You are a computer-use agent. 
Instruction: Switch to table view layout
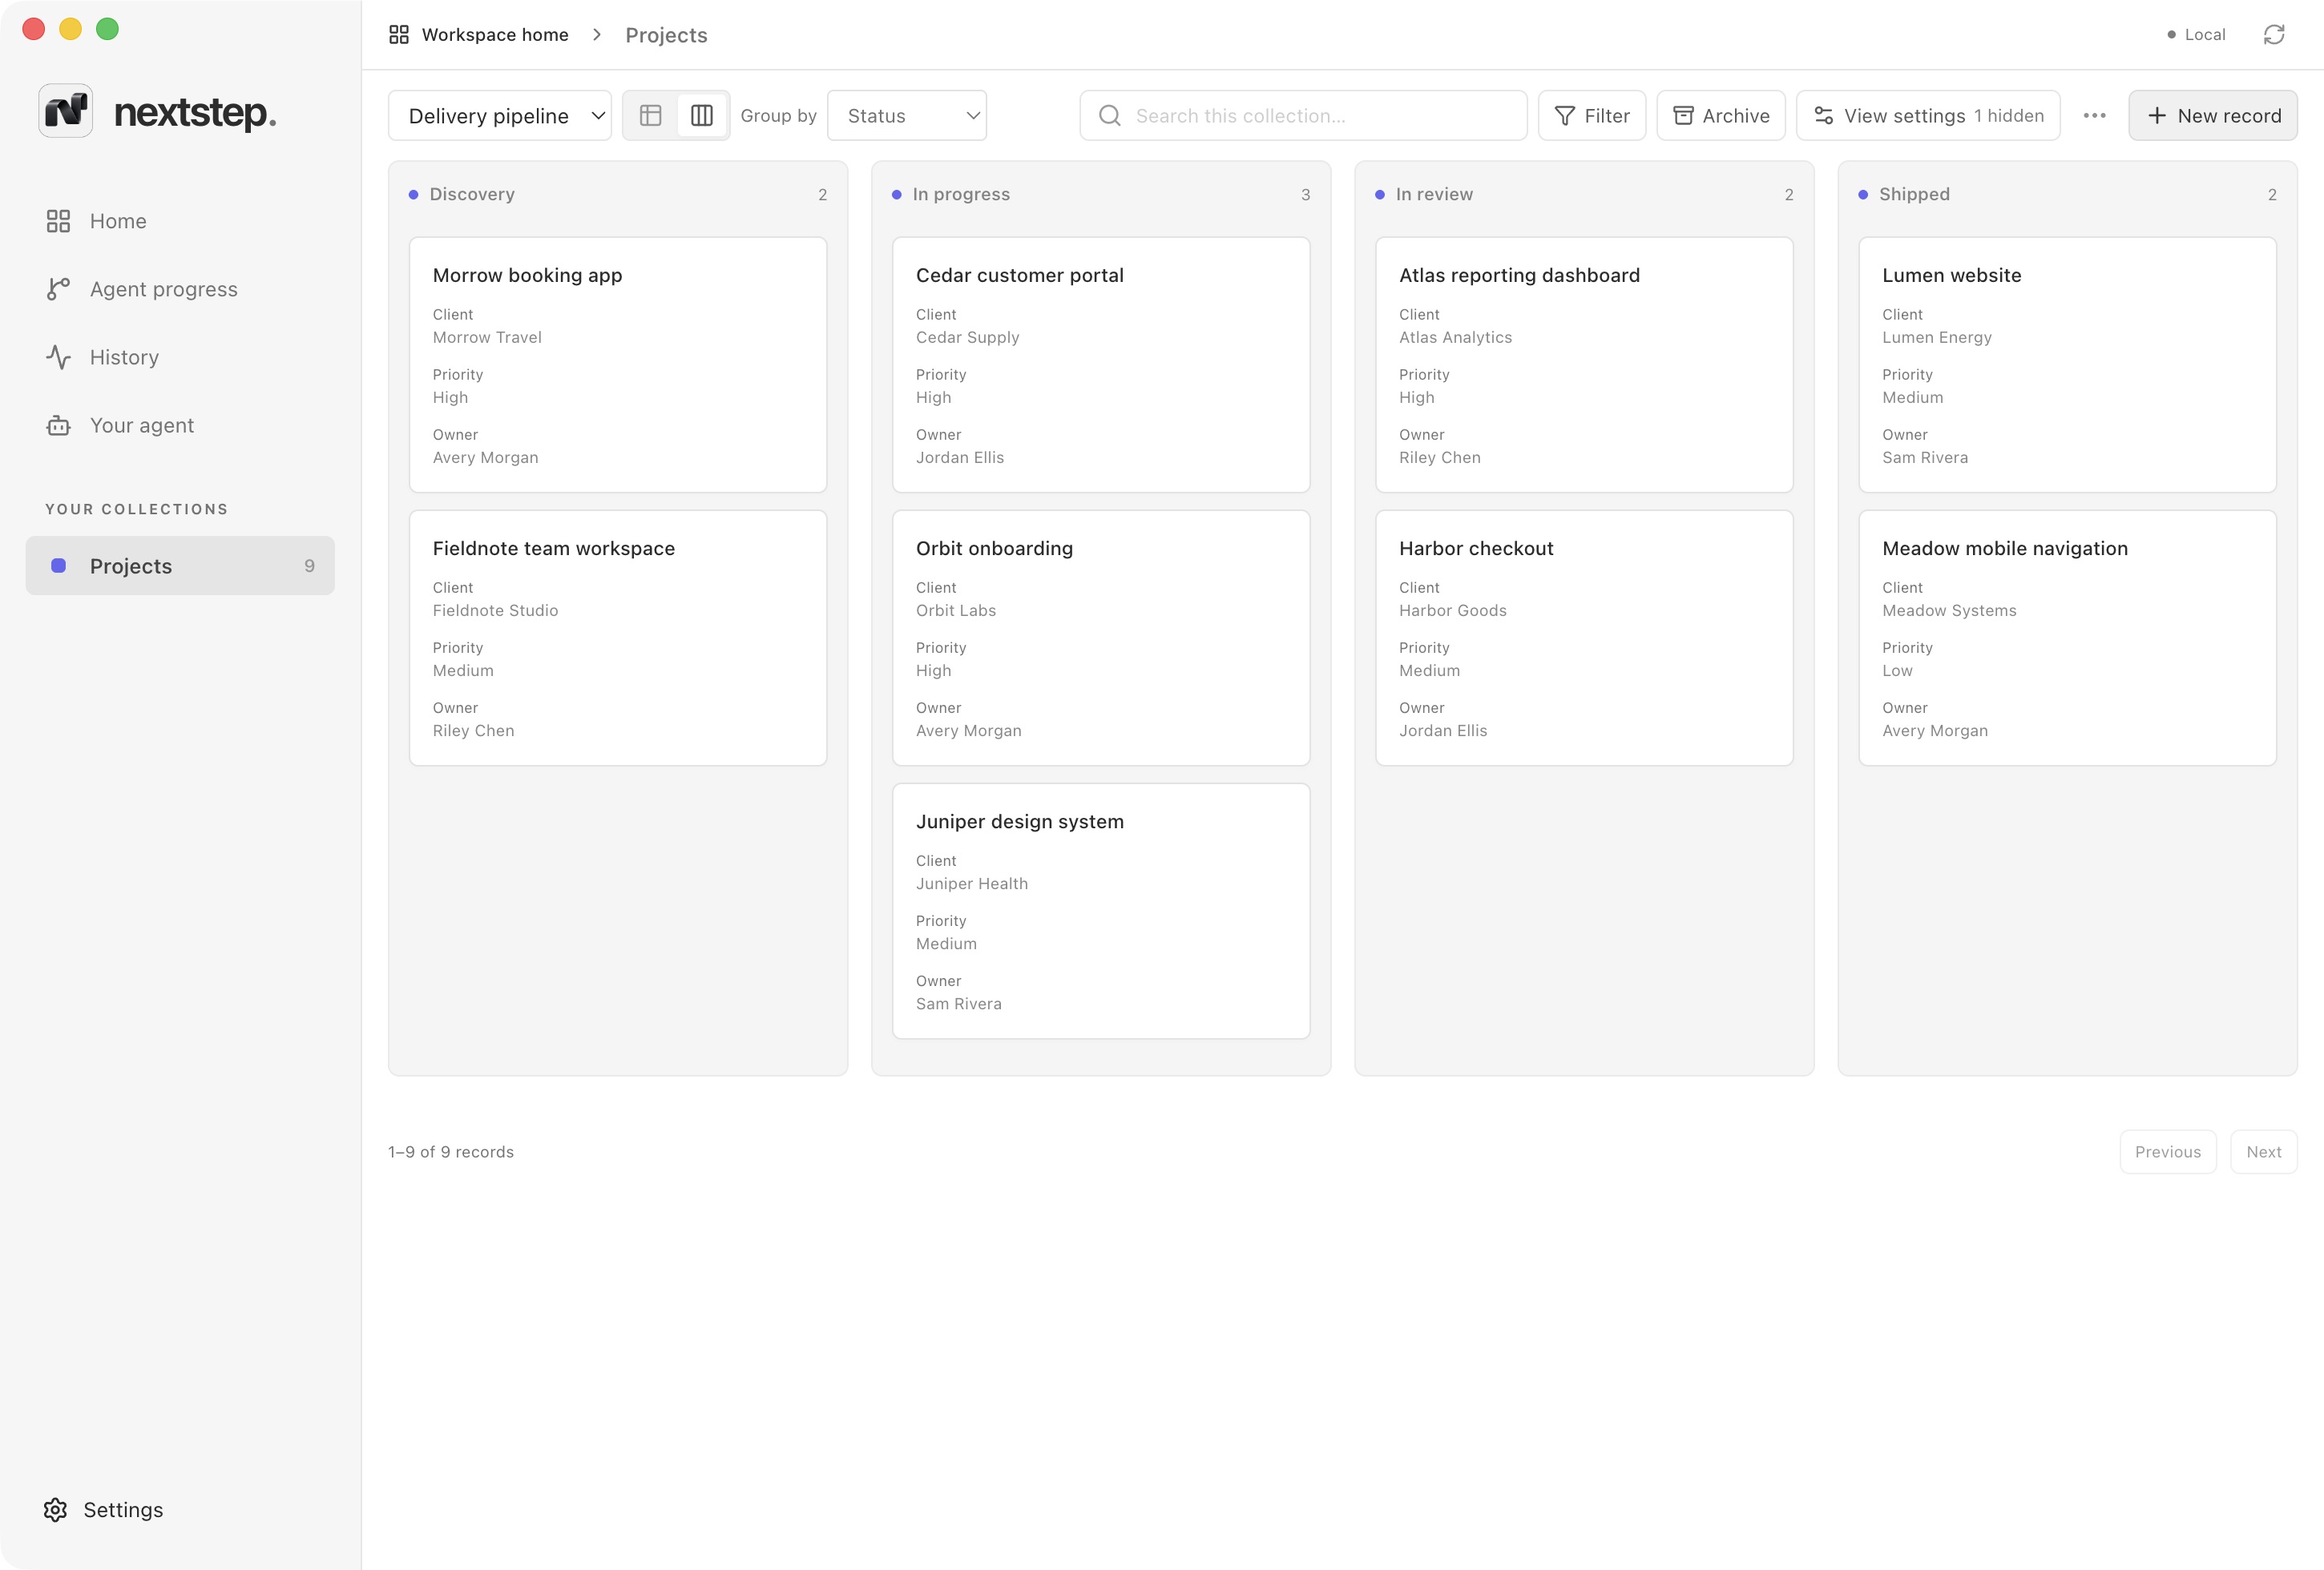[x=651, y=116]
